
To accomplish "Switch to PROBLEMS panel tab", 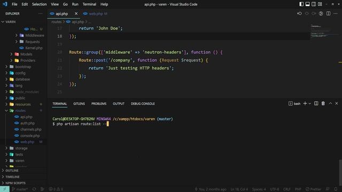I will click(99, 103).
